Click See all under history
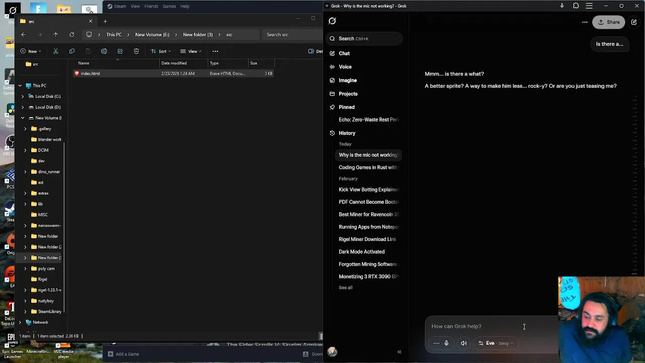 pos(346,287)
